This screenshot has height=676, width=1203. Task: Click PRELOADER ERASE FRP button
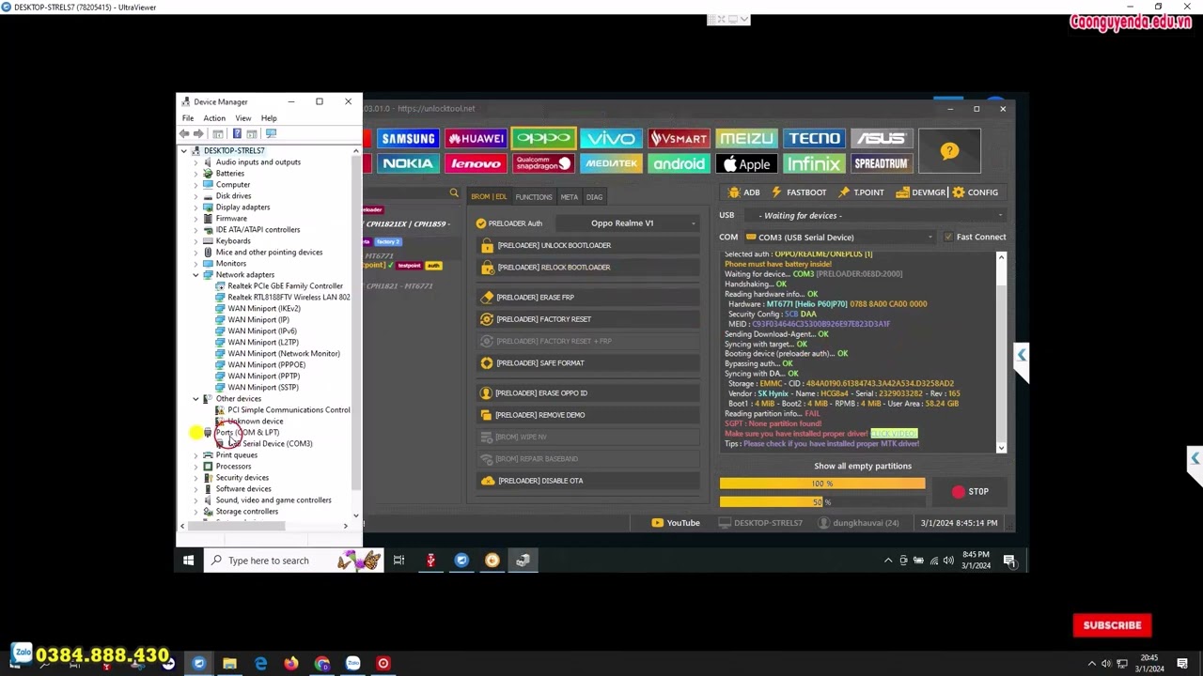point(588,297)
